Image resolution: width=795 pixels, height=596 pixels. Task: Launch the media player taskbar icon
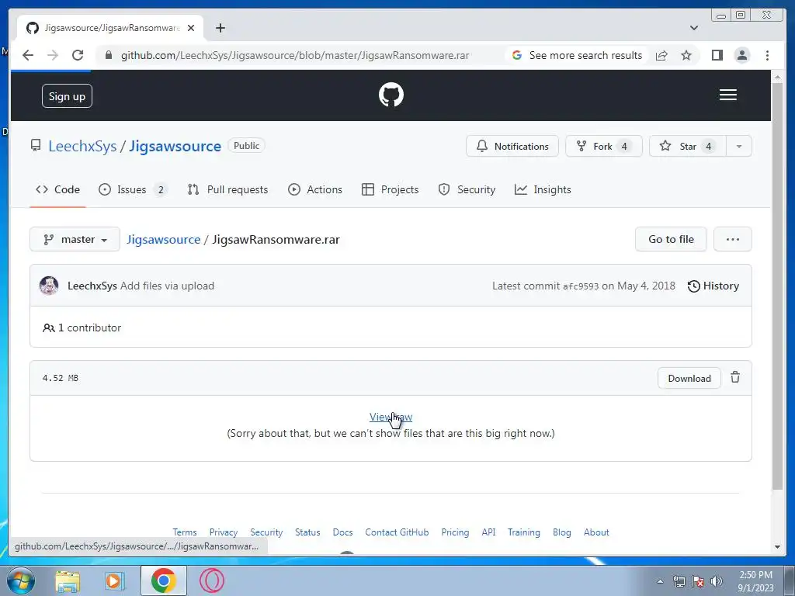(115, 580)
